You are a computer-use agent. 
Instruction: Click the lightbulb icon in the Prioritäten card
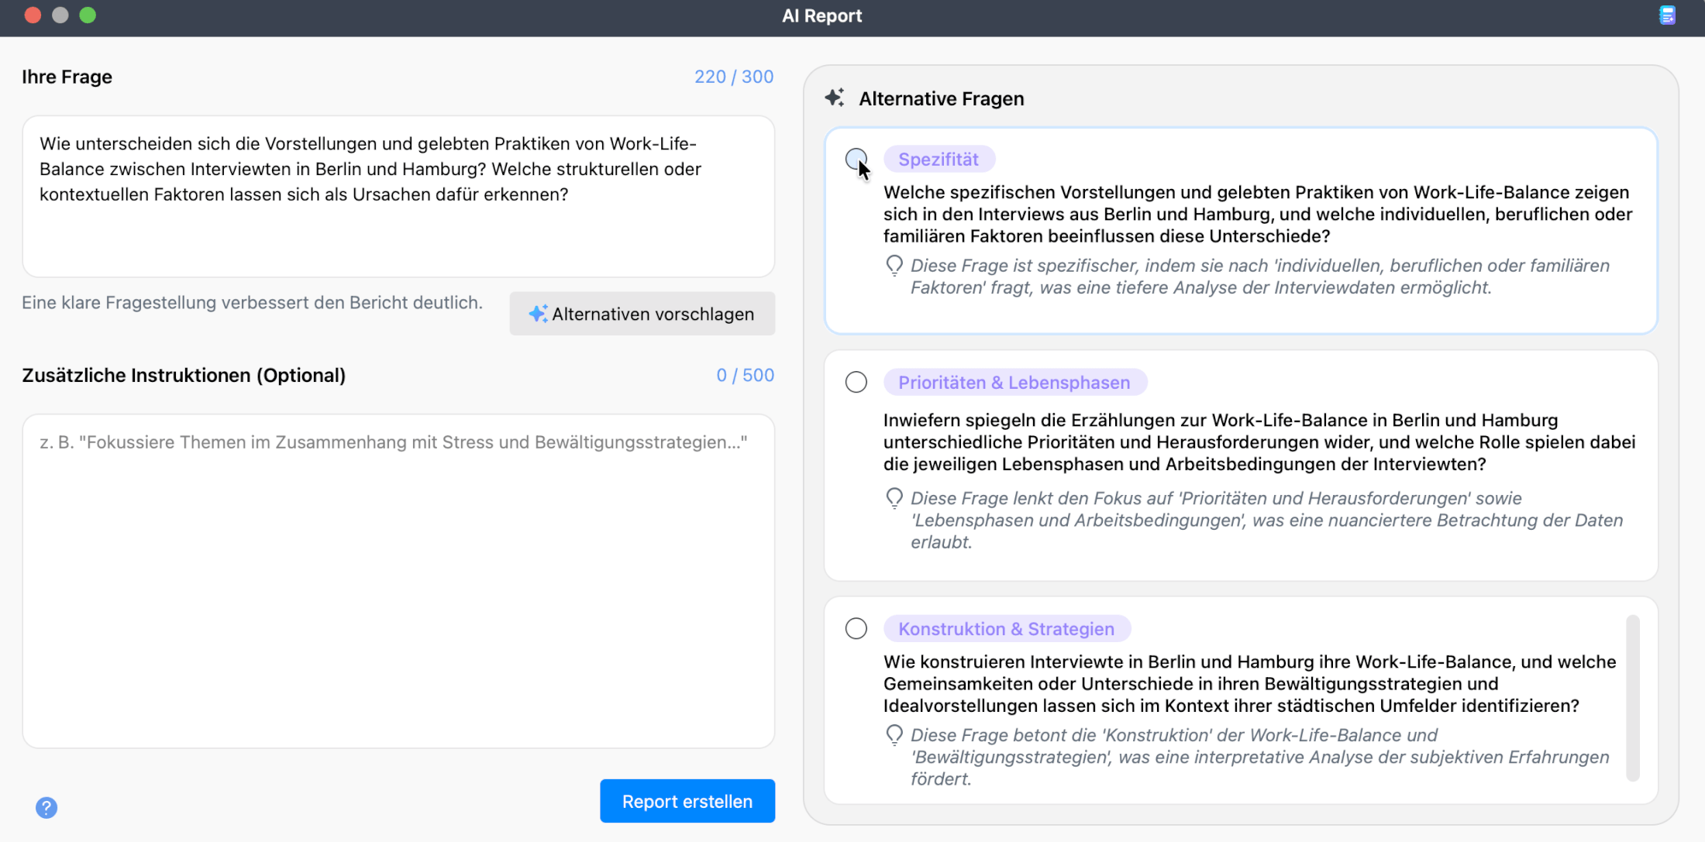tap(894, 498)
